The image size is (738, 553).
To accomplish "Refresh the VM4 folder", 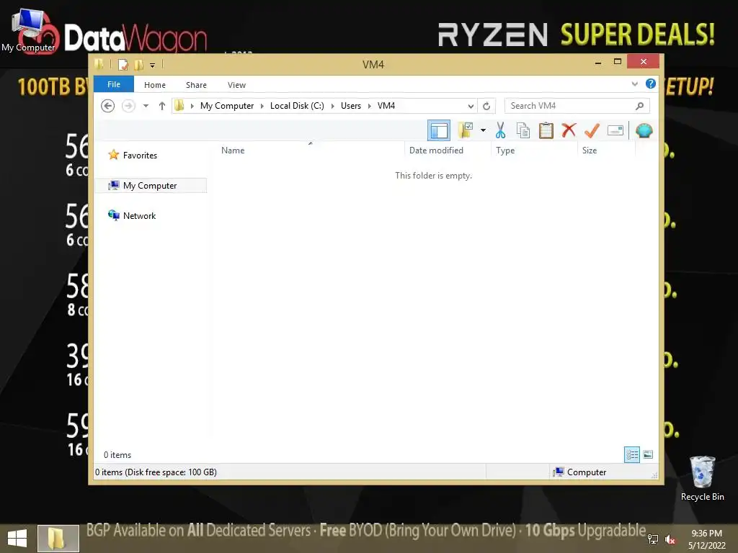I will click(x=486, y=106).
